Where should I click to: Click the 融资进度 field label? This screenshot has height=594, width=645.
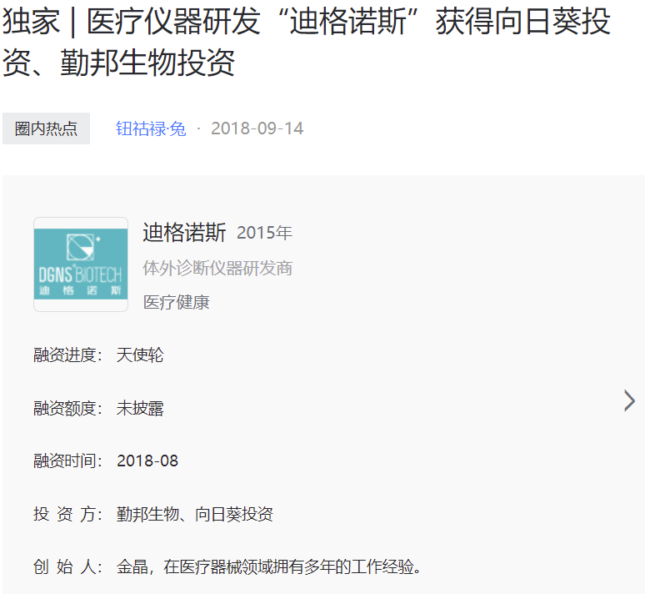click(x=67, y=355)
